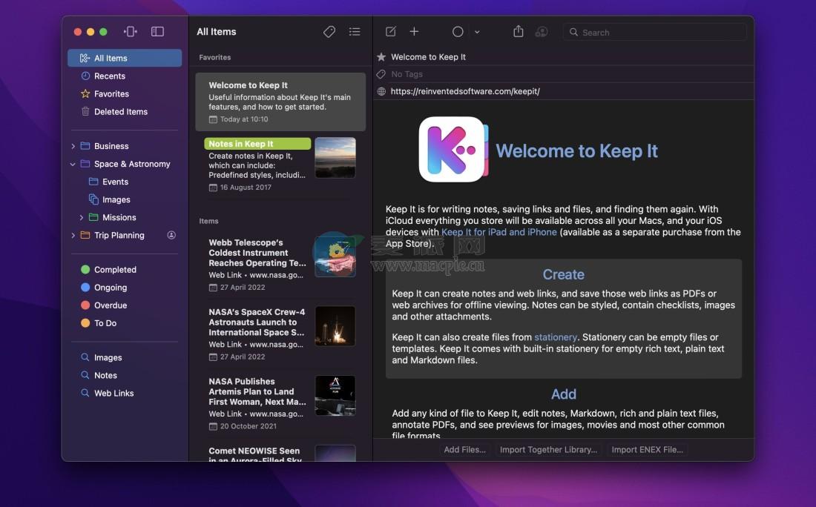The width and height of the screenshot is (816, 507).
Task: Select NASA's SpaceX Crew-4 Astronauts item
Action: pyautogui.click(x=280, y=334)
